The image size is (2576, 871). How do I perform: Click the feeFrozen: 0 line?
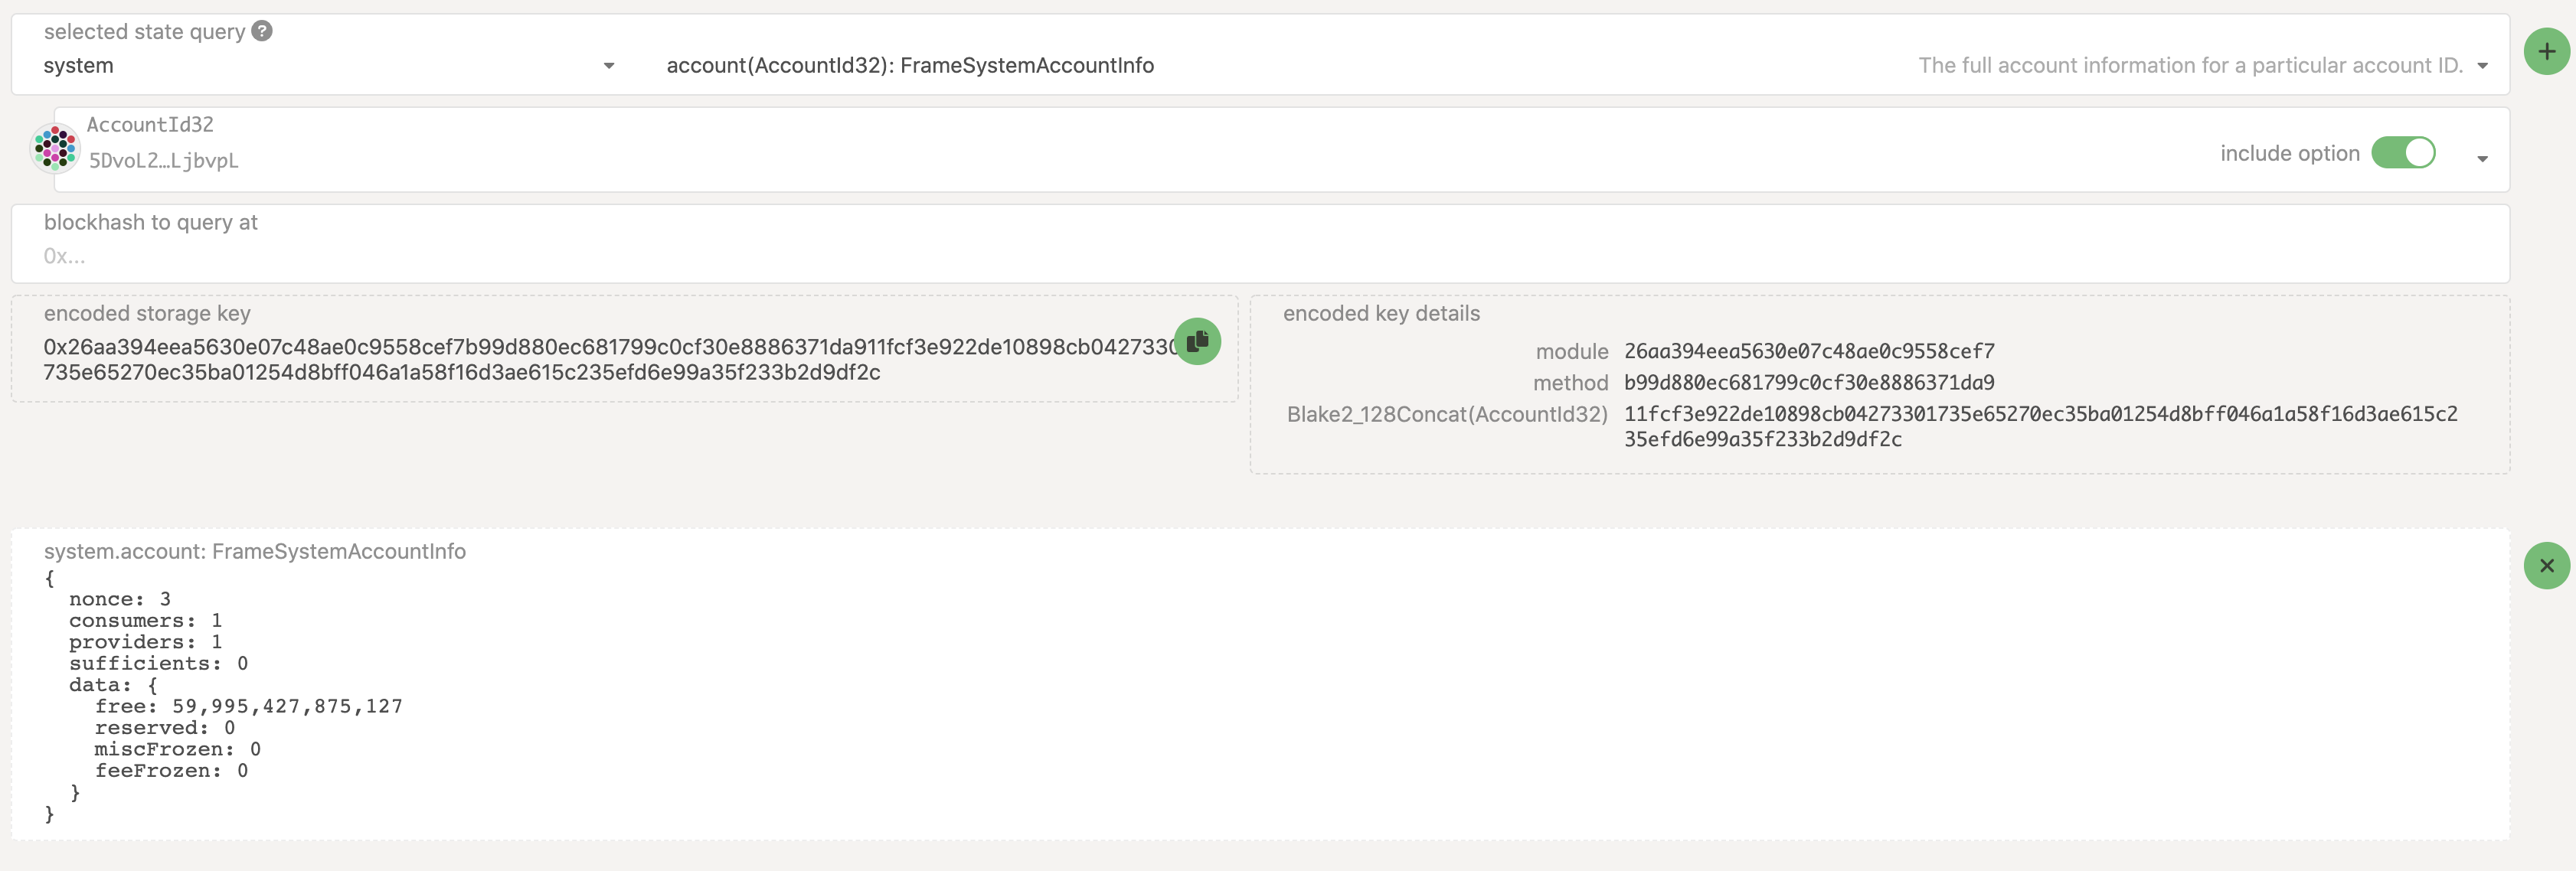click(x=171, y=771)
